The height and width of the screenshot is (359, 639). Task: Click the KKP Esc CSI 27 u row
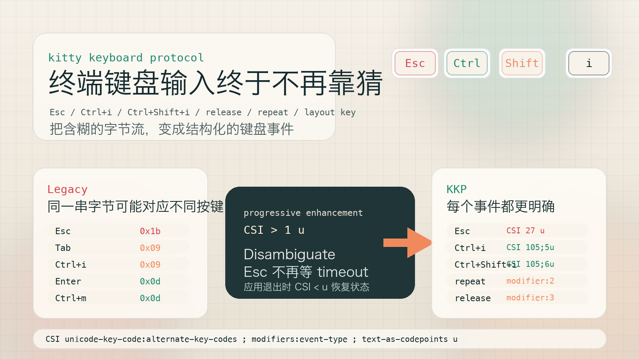pos(517,231)
